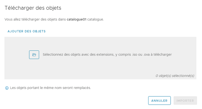Click the .ova extension mention
The image size is (202, 109).
146,54
